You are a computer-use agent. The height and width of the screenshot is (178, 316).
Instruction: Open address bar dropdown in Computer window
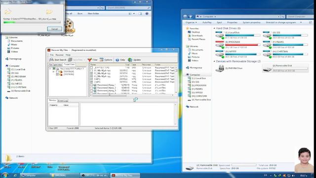278,16
